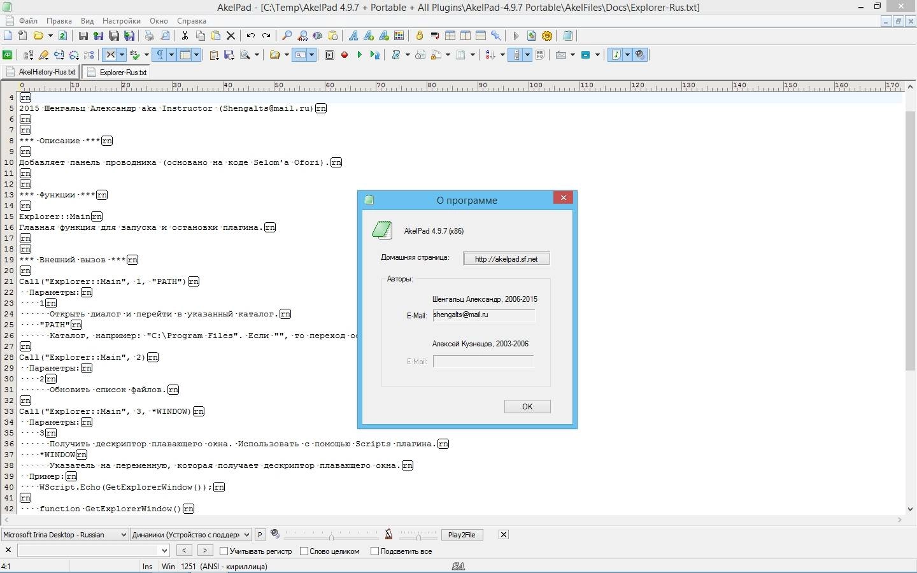Switch to the AkelHistory-Rus.txt tab
This screenshot has width=917, height=573.
(40, 72)
